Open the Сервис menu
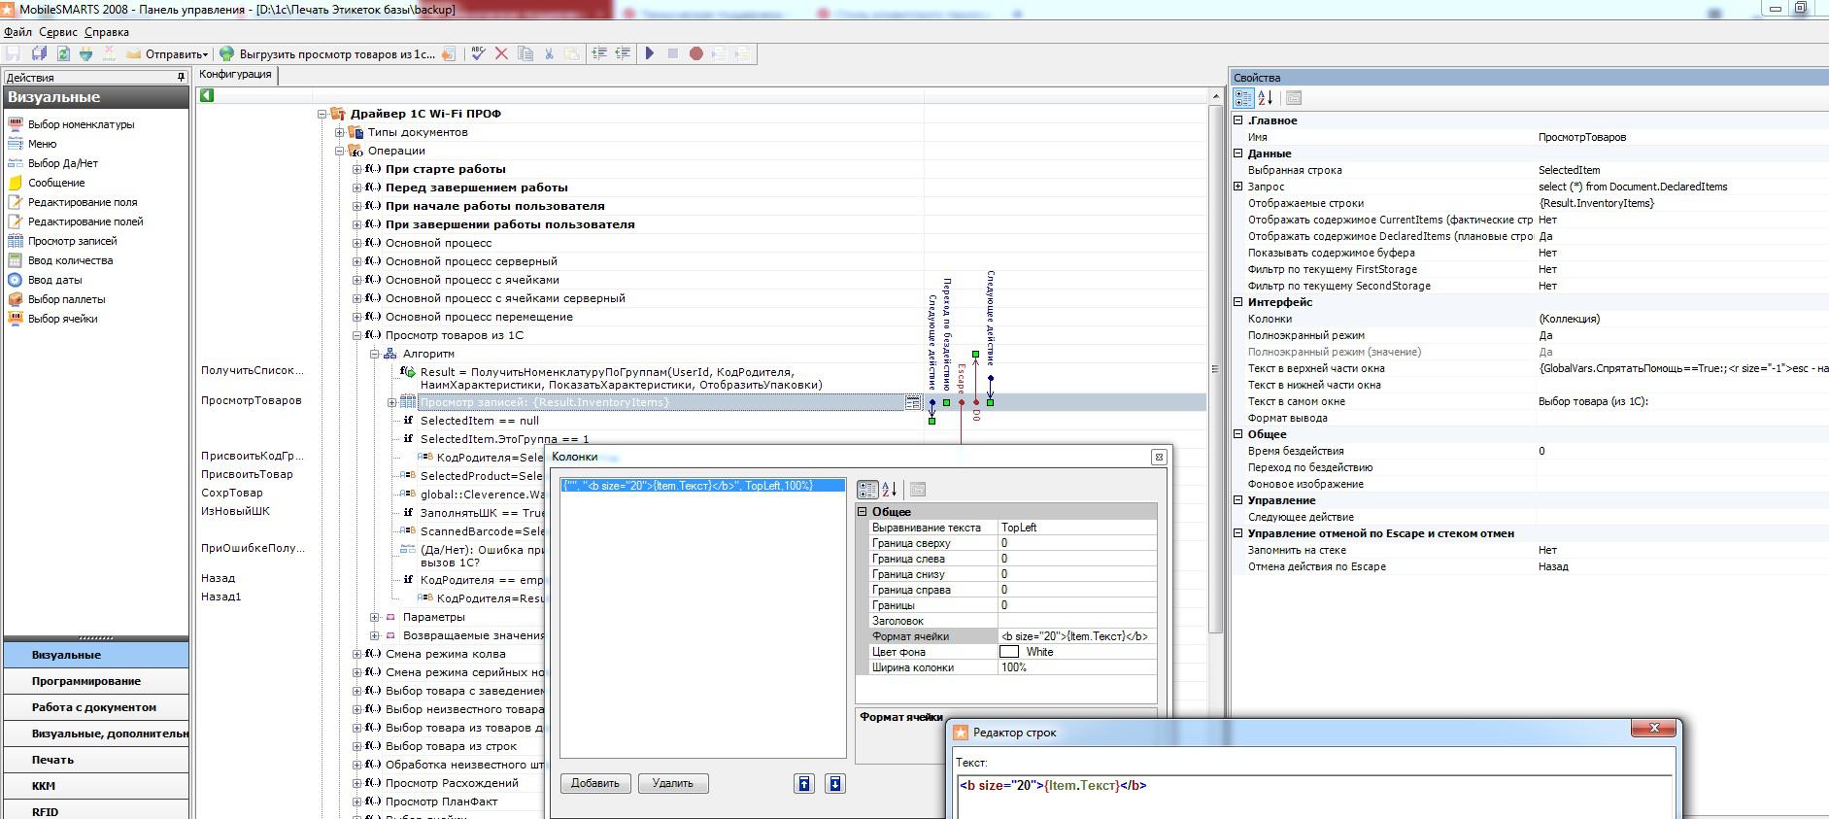1829x819 pixels. (58, 32)
